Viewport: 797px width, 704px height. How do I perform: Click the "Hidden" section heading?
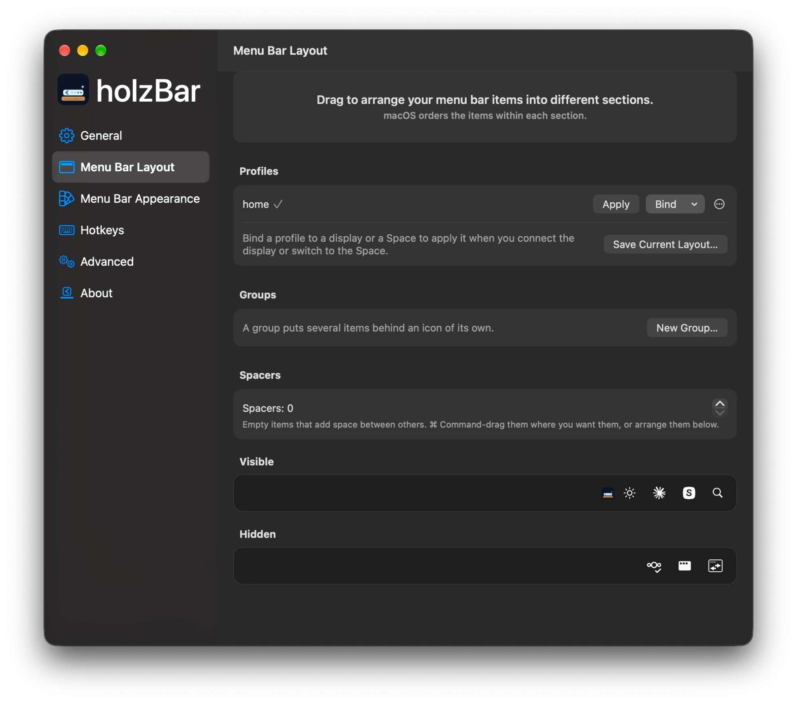(x=257, y=534)
